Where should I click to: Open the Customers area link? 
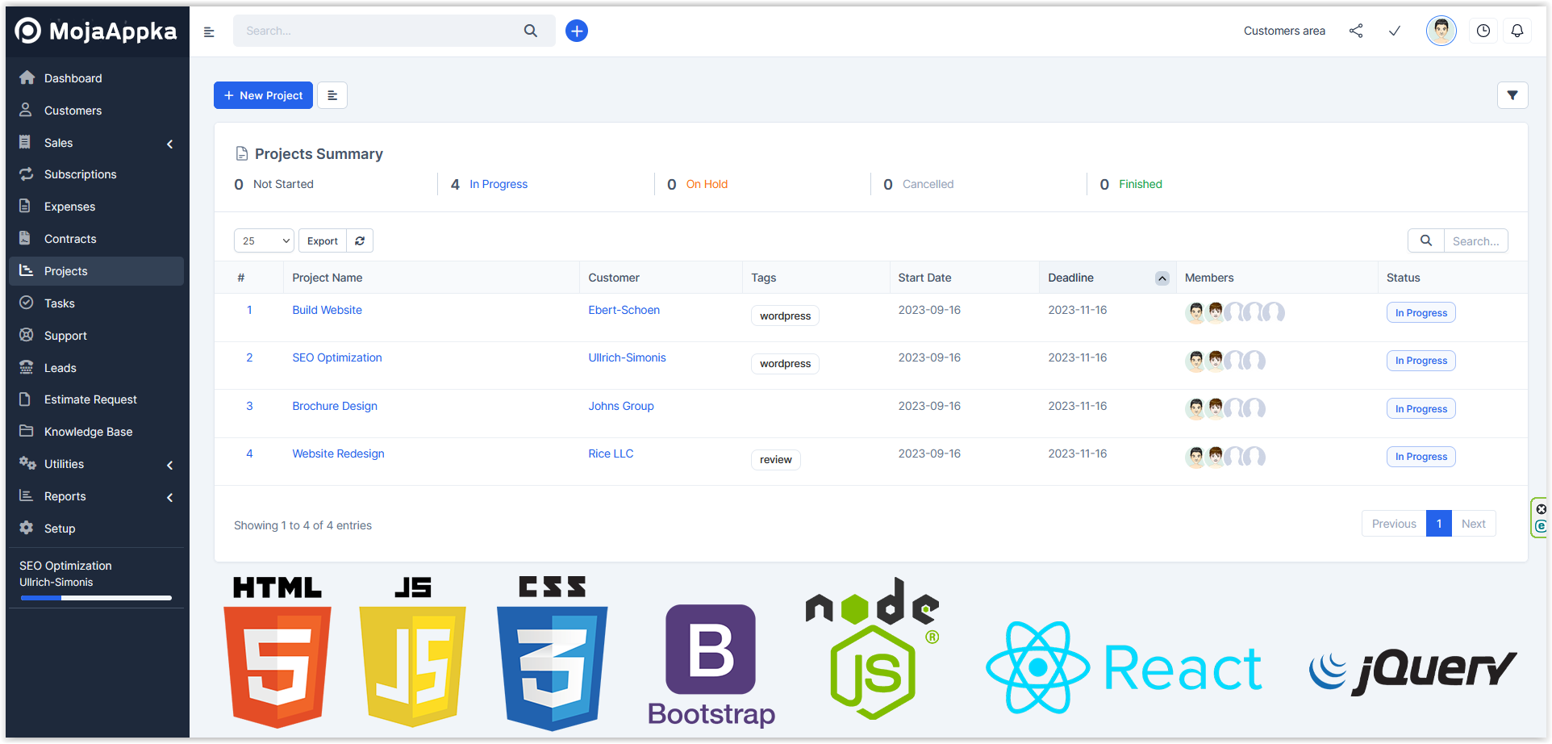point(1284,31)
